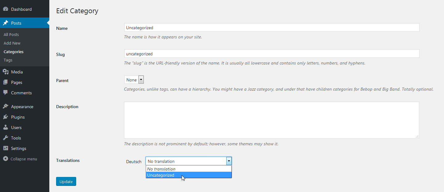Open Media via its sidebar icon
This screenshot has height=192, width=444.
tap(6, 72)
